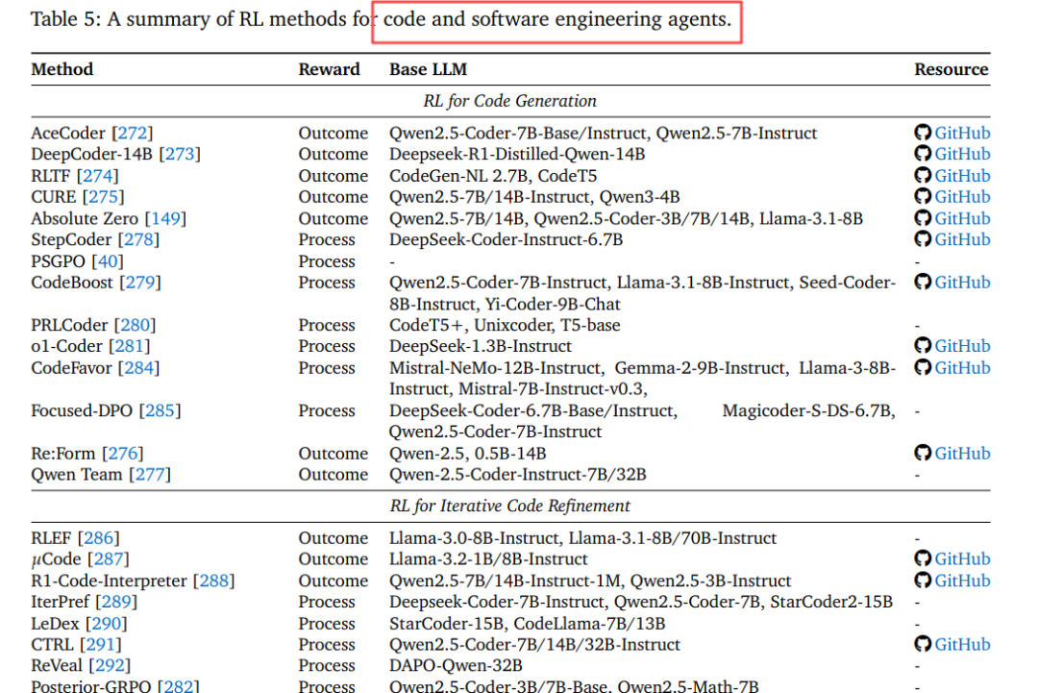Follow GitHub text link for CodeBoost
The height and width of the screenshot is (693, 1038).
[x=962, y=283]
